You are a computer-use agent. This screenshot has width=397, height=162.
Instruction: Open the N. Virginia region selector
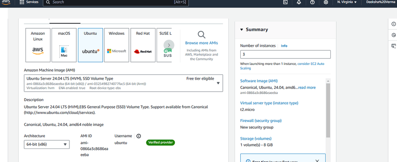click(347, 2)
